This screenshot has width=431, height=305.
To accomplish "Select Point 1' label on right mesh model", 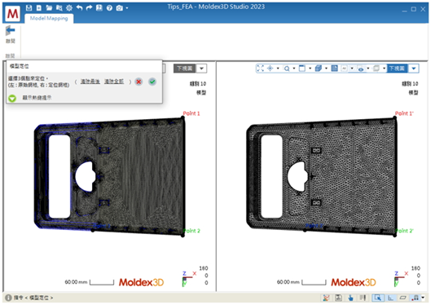I will [404, 113].
